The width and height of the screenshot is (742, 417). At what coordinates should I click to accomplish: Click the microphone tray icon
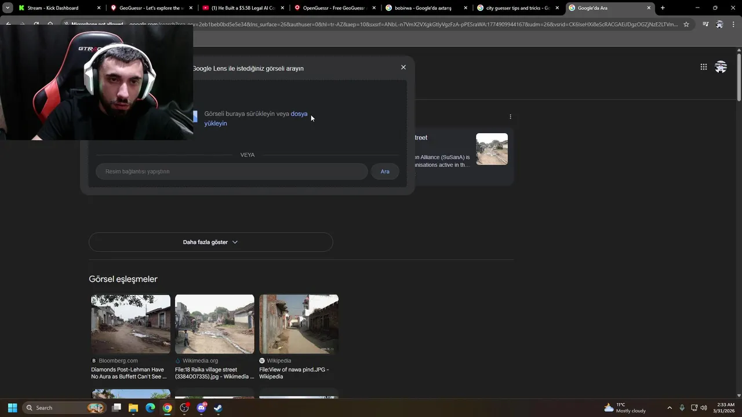pyautogui.click(x=682, y=408)
